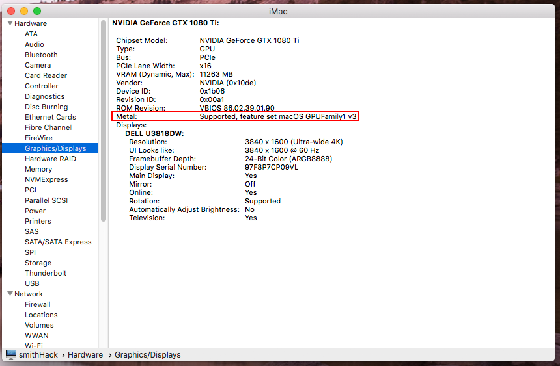Click Hardware in the path bar
560x366 pixels.
point(85,354)
